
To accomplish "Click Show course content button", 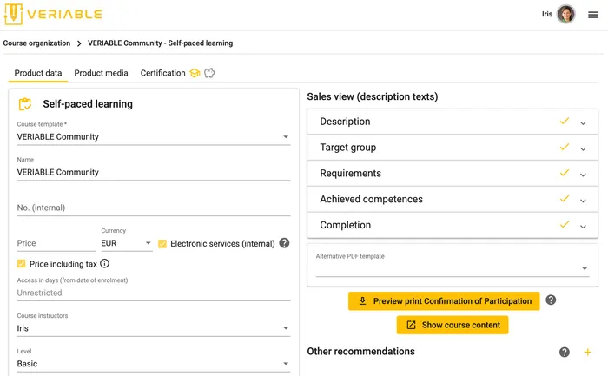I will 453,325.
